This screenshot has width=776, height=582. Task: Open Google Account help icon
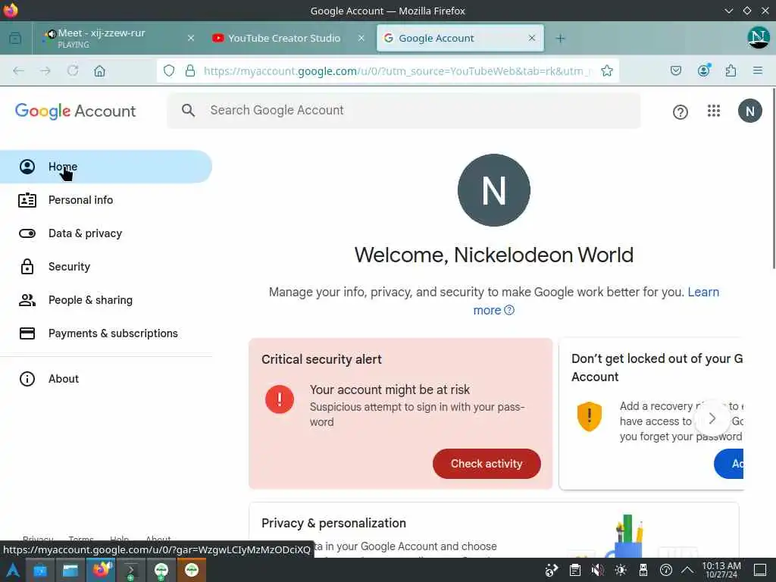680,112
